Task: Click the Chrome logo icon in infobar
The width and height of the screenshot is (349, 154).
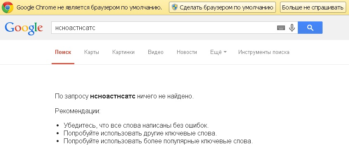Action: pos(7,7)
